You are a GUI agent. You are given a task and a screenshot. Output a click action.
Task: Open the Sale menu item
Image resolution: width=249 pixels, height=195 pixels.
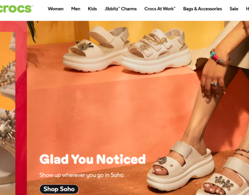point(234,9)
